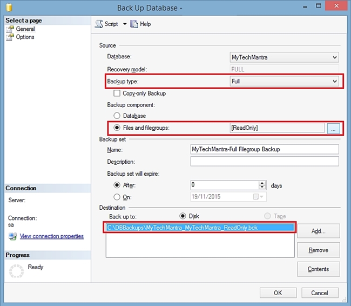Click the days value field
351x306 pixels.
225,185
